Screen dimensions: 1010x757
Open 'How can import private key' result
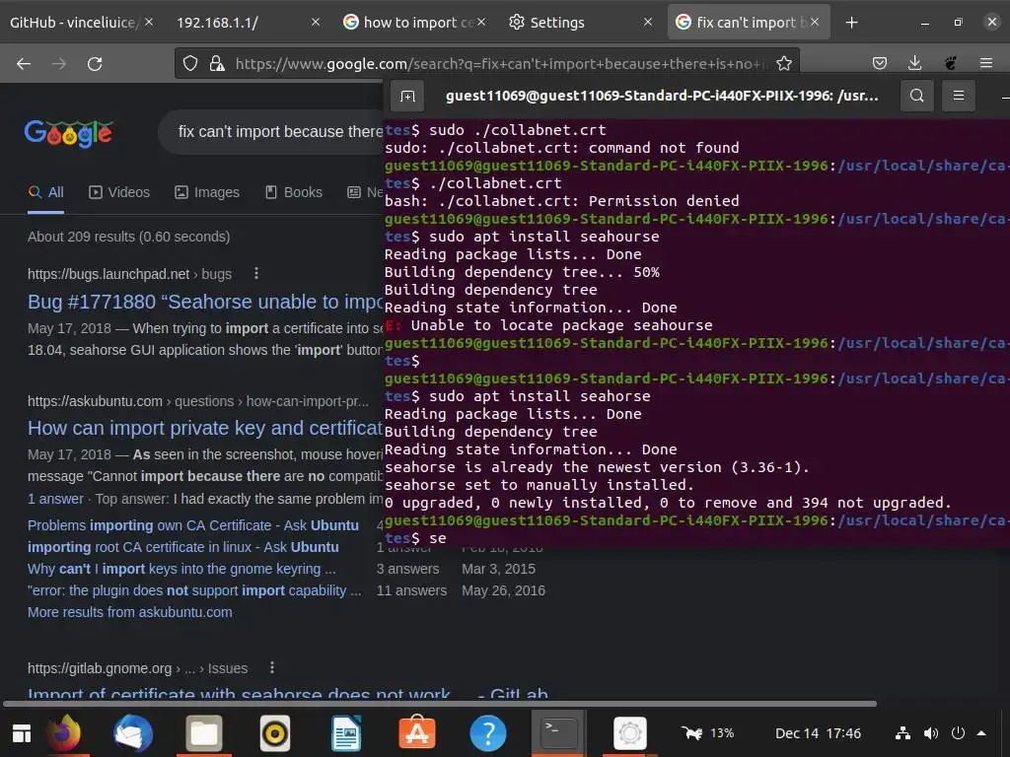click(205, 428)
